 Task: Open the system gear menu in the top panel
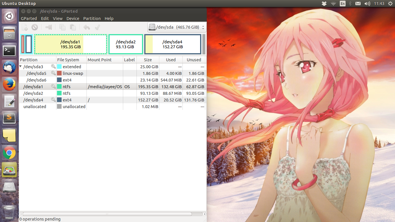click(x=390, y=3)
